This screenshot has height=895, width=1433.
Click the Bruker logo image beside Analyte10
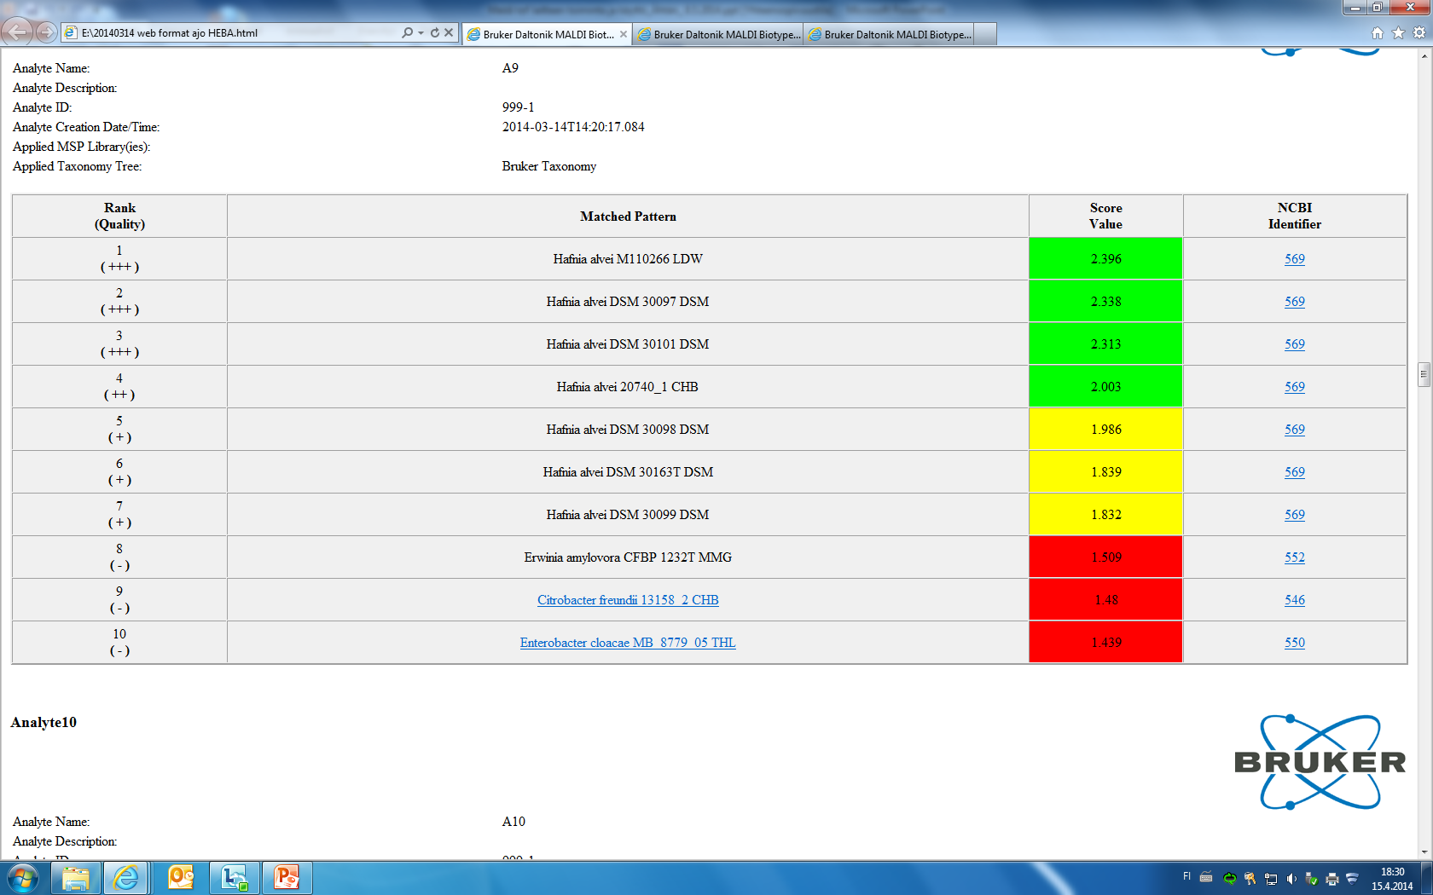1320,762
